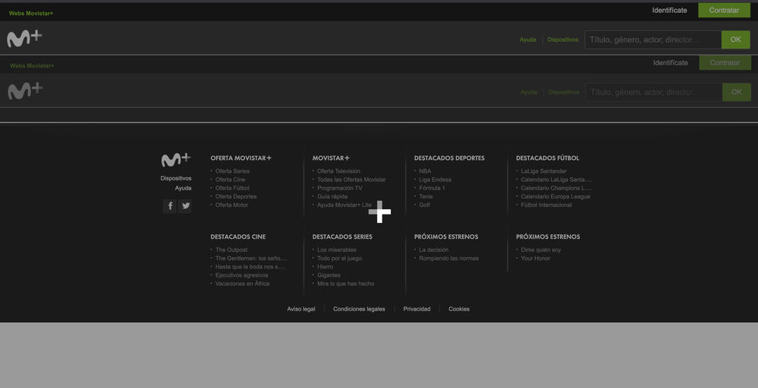This screenshot has height=388, width=758.
Task: Click the Facebook icon in the footer
Action: (x=169, y=205)
